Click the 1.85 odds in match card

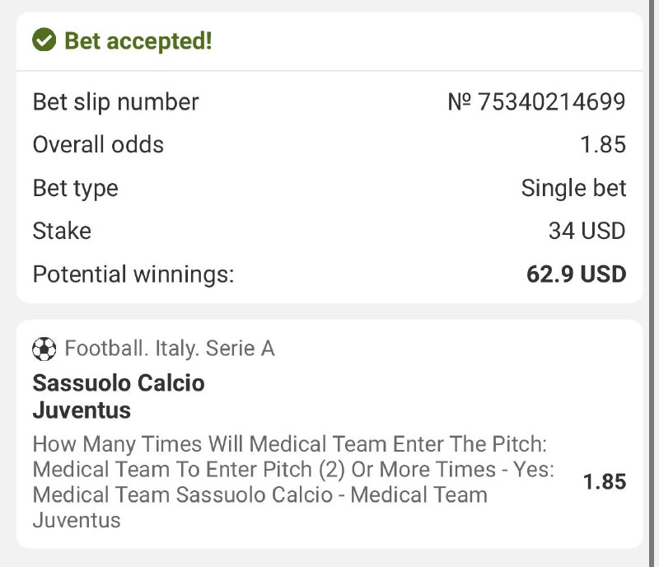click(x=605, y=482)
